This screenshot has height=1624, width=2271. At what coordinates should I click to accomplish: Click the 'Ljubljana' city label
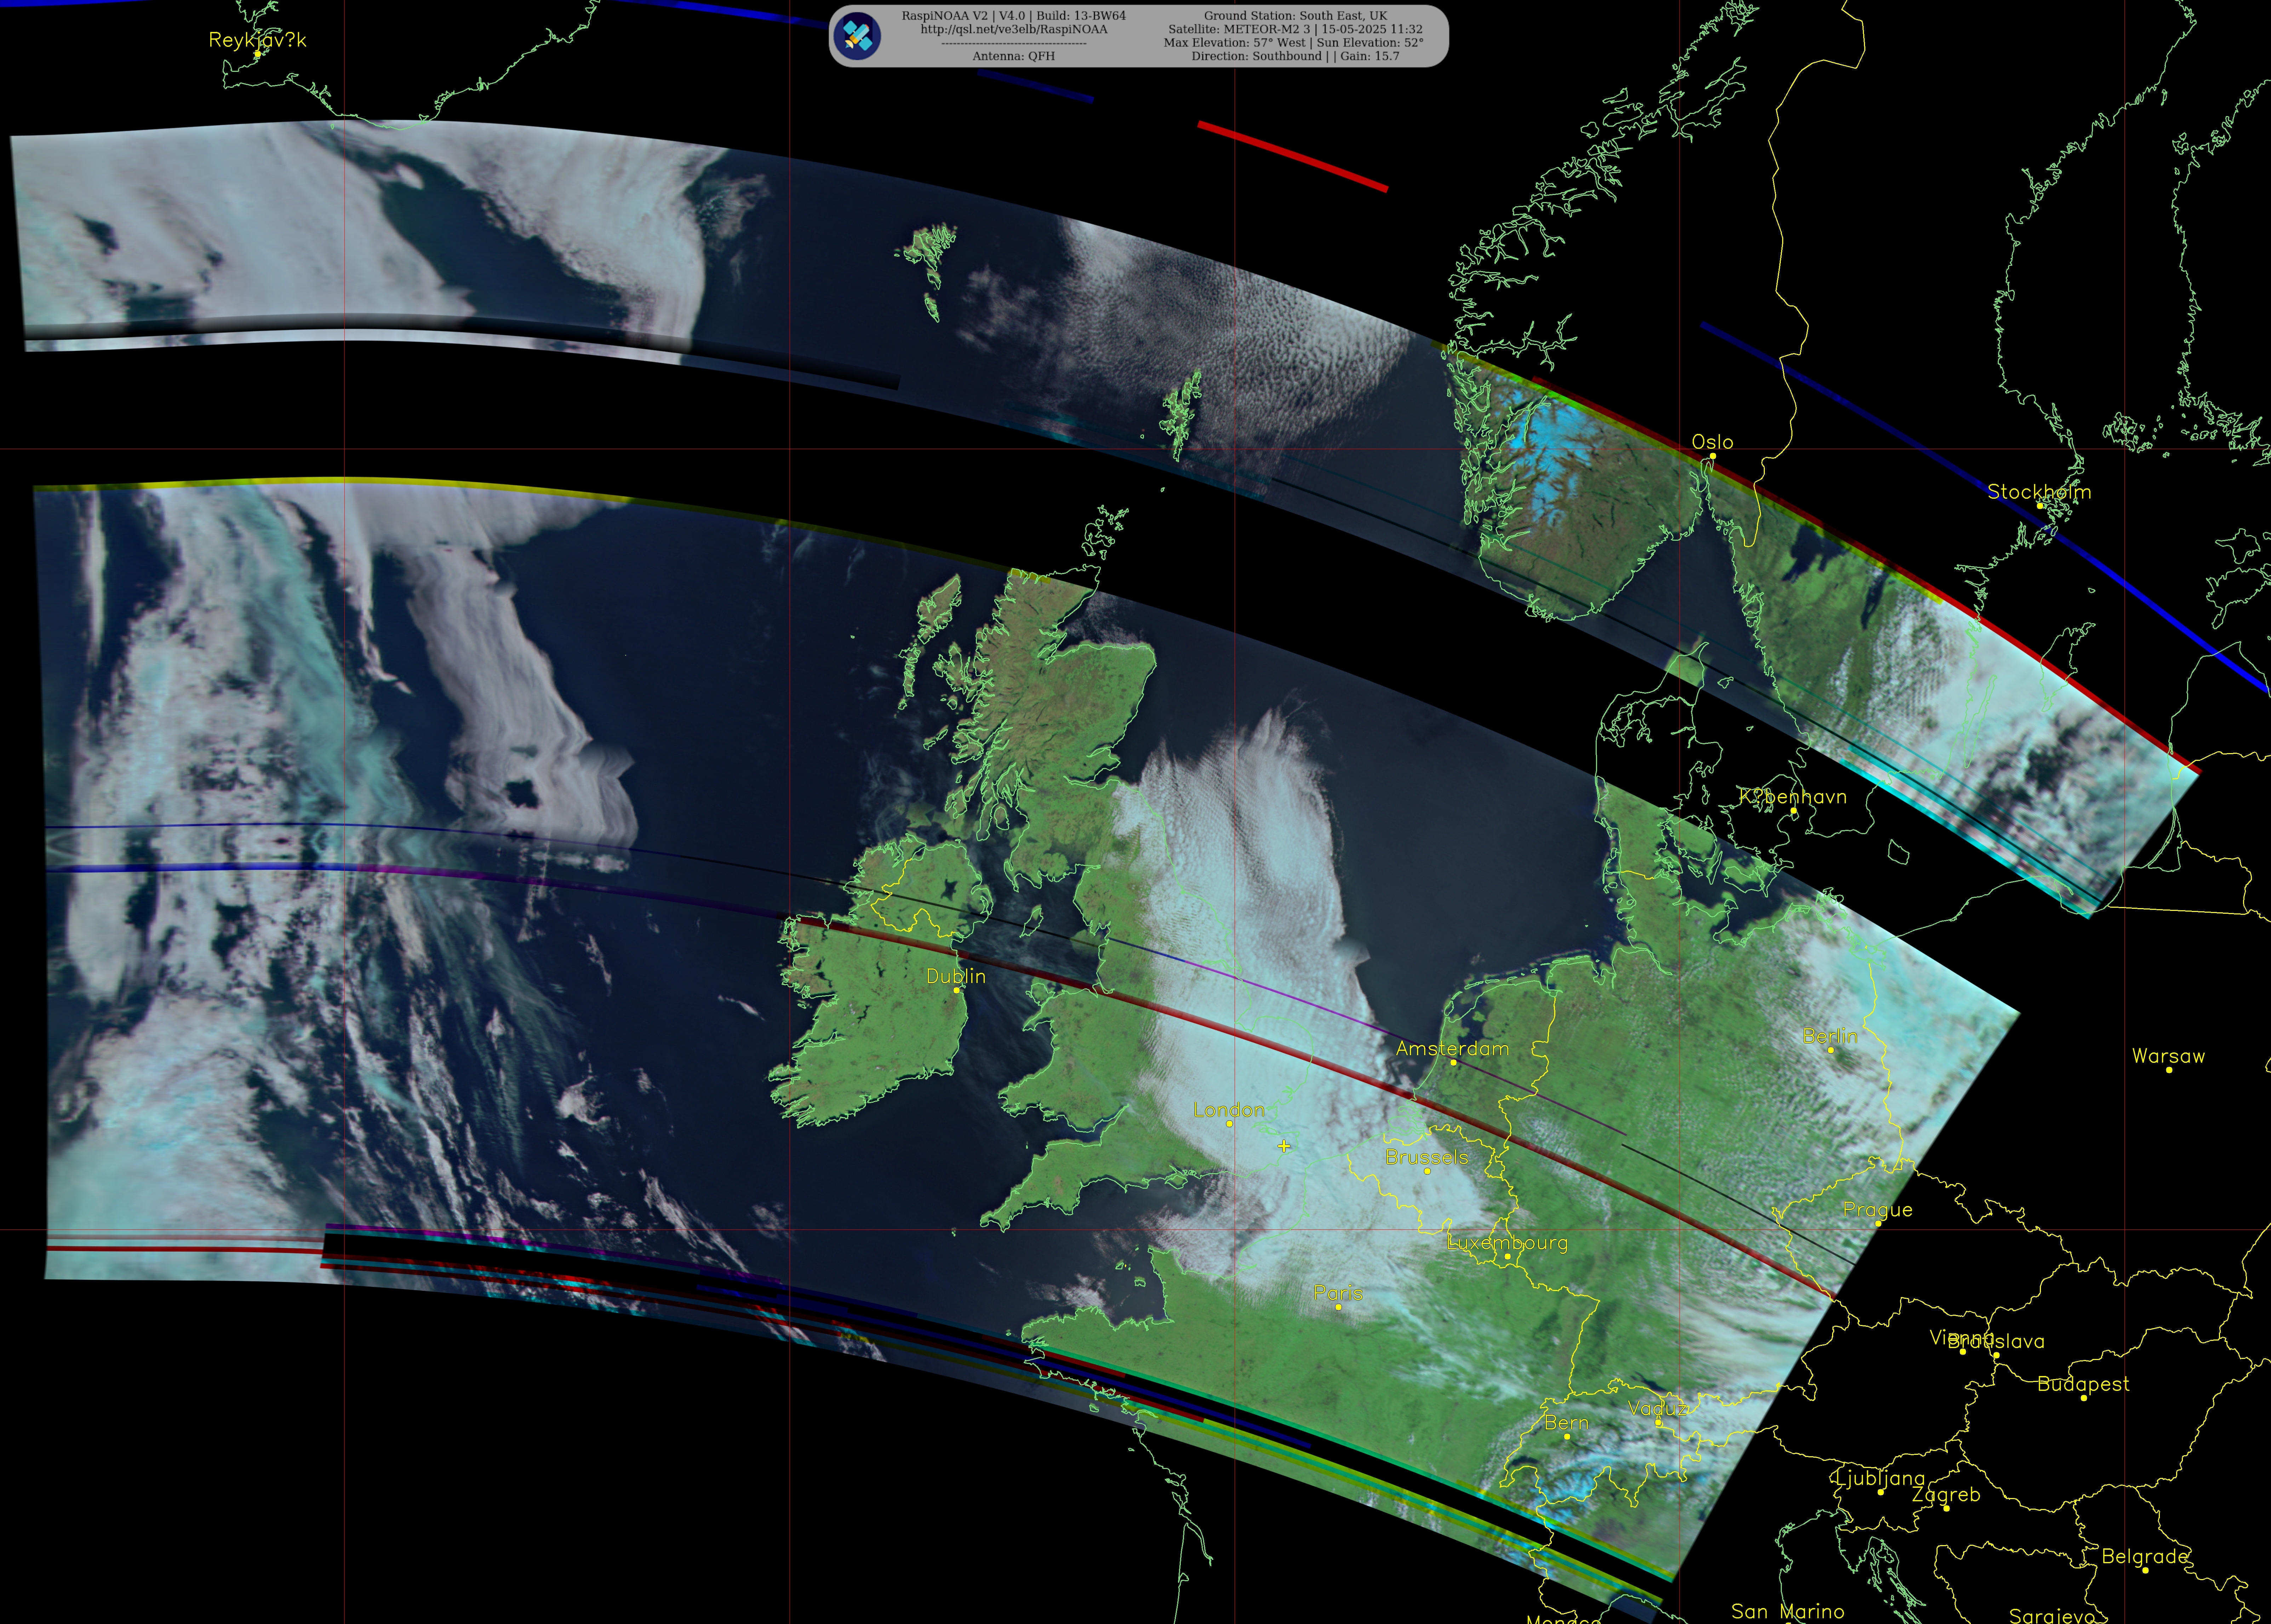(1880, 1478)
